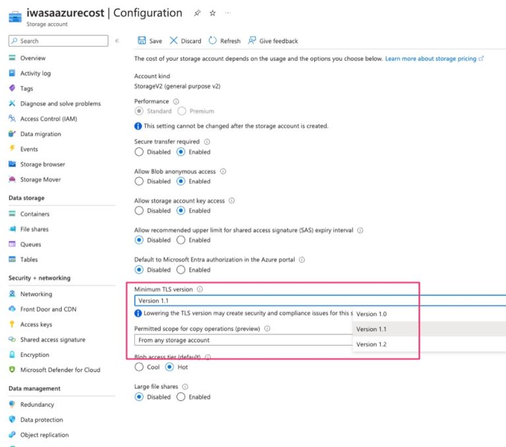
Task: Set Blob access tier to Cool
Action: coord(139,367)
